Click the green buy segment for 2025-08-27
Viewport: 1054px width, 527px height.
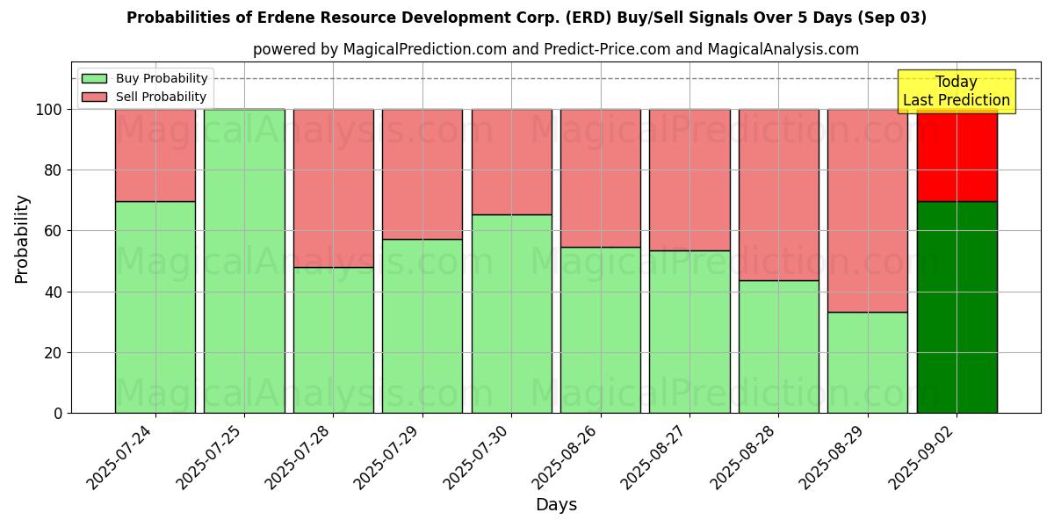coord(689,332)
